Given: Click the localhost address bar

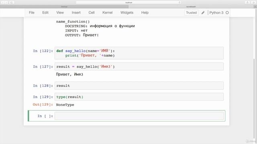Looking at the screenshot, I should [128, 2].
